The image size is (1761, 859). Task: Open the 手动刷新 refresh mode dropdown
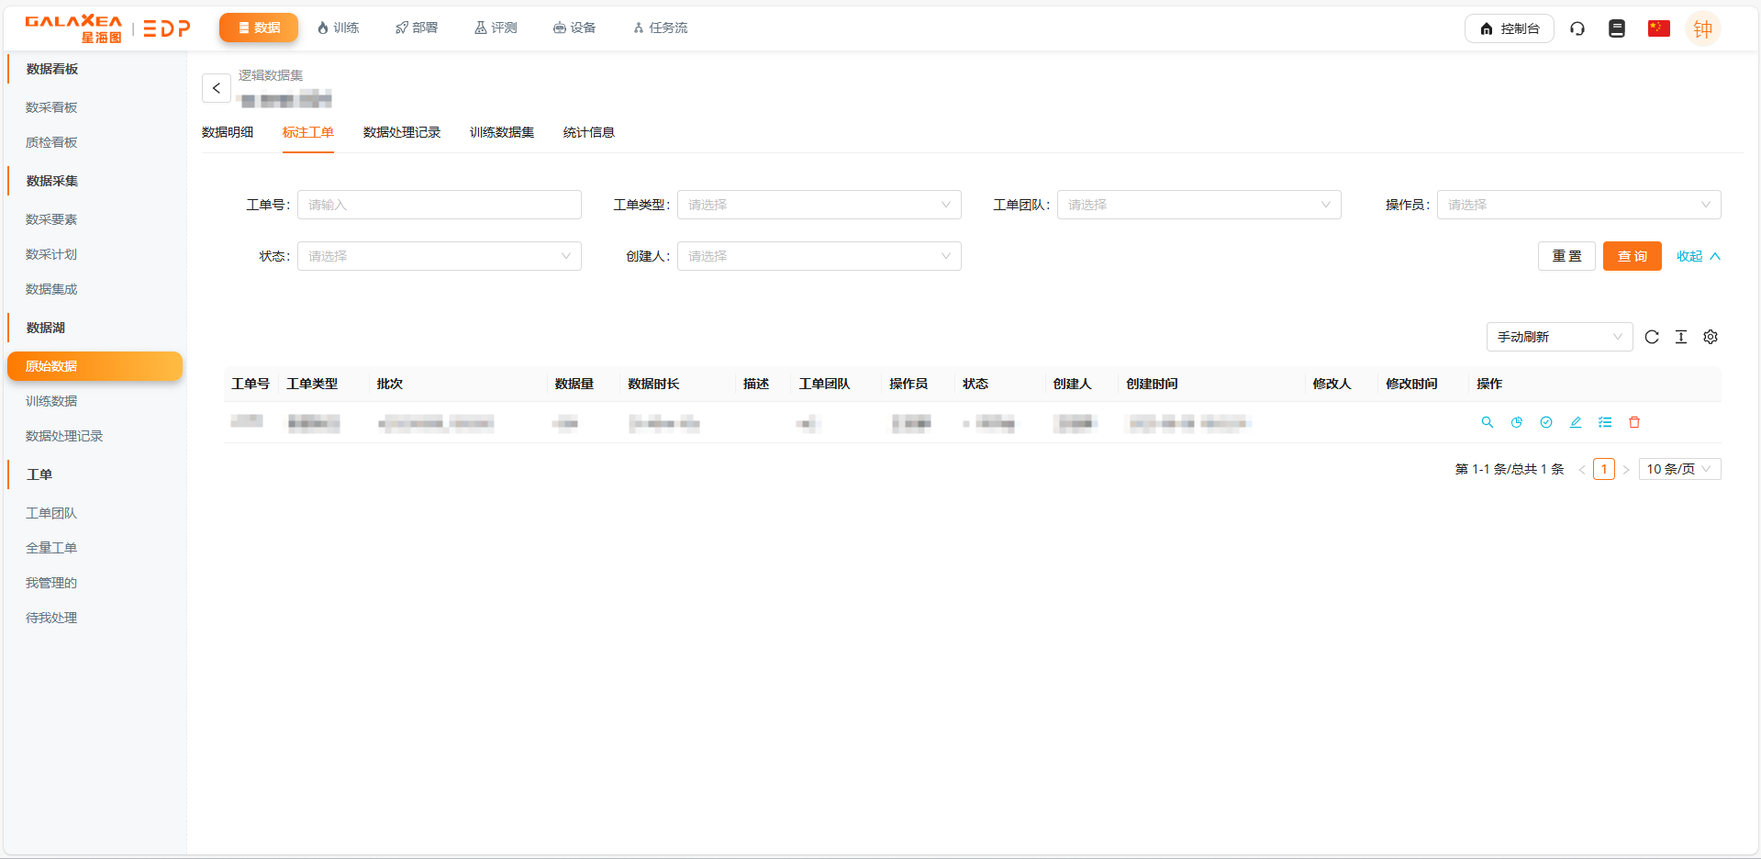click(x=1559, y=337)
